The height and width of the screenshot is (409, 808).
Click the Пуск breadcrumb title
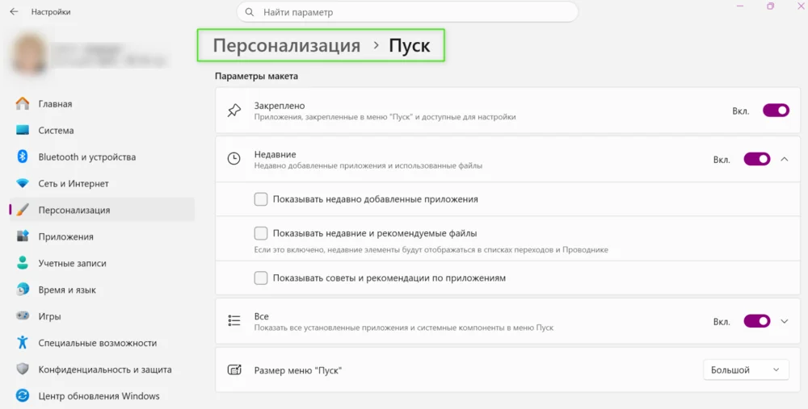409,45
